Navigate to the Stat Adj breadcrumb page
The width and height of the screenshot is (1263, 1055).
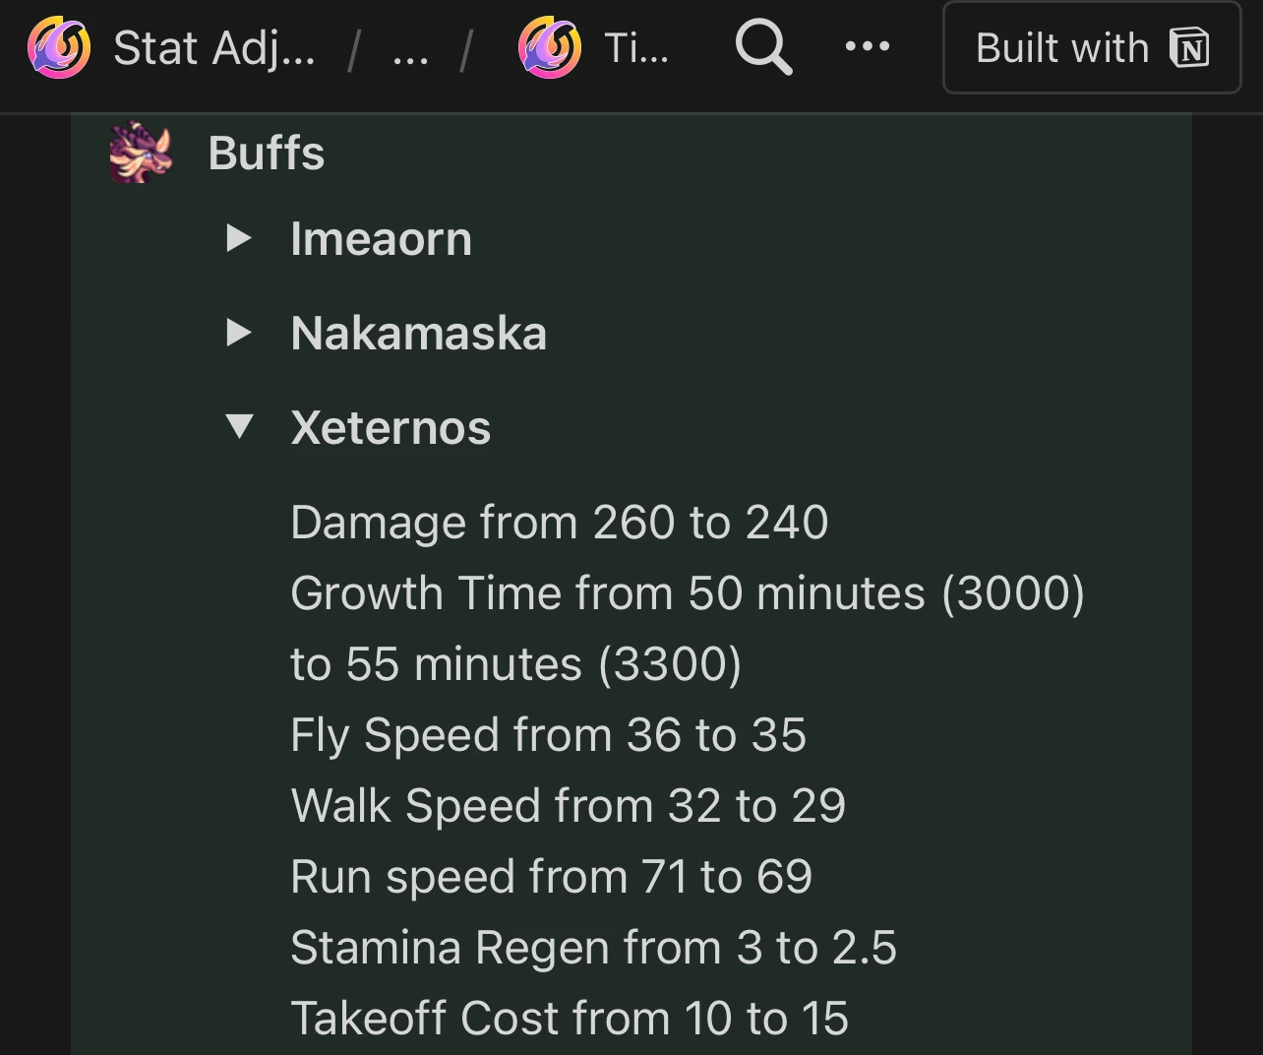click(214, 46)
